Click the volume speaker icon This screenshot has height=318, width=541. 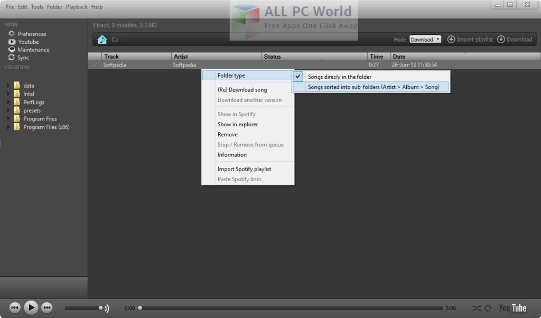point(107,308)
